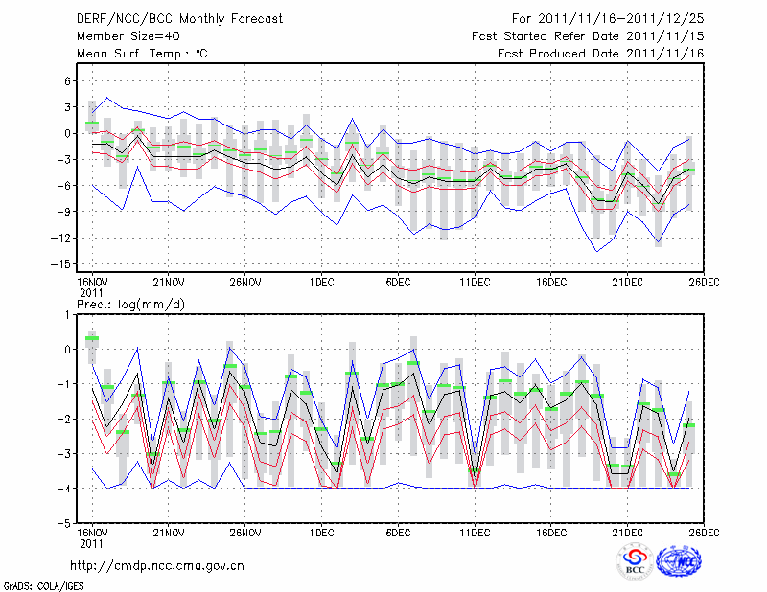Click 16DEC on the temperature chart axis
Image resolution: width=767 pixels, height=592 pixels.
pyautogui.click(x=551, y=281)
